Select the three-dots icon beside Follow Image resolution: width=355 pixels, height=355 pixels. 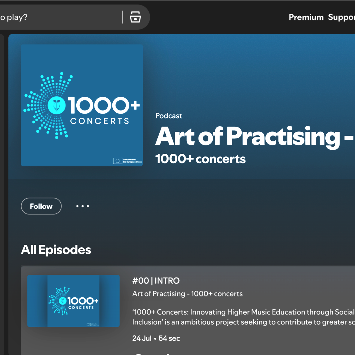click(82, 206)
